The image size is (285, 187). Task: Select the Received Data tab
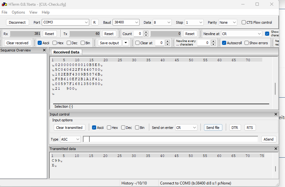pos(66,52)
